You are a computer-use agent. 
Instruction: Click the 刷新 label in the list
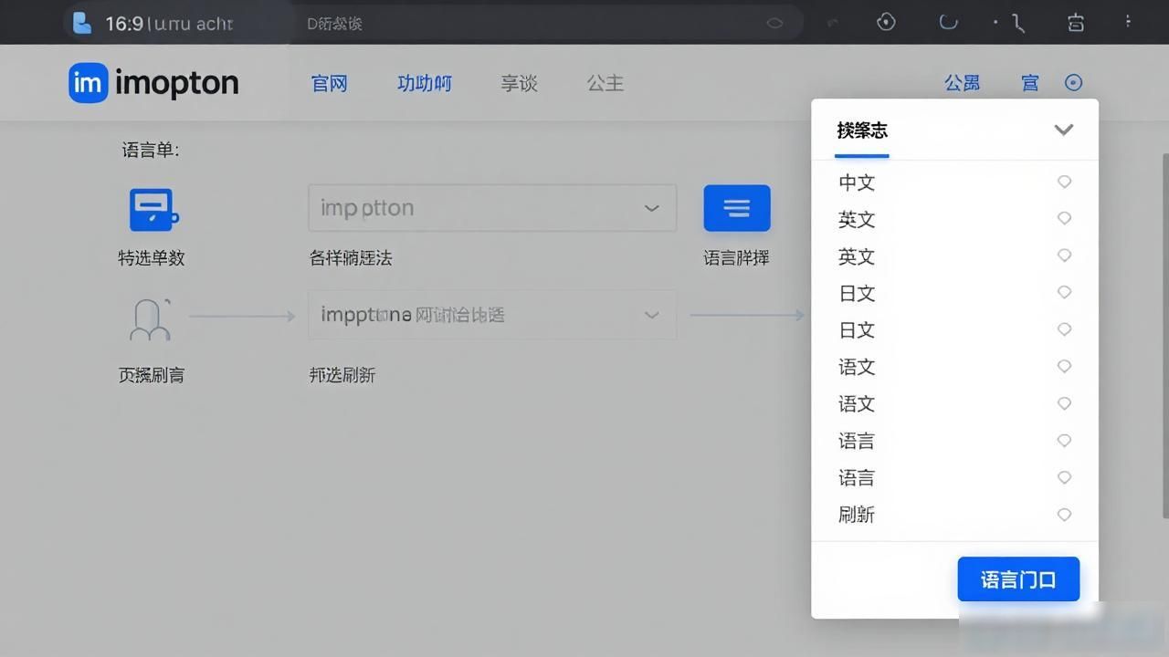click(857, 515)
